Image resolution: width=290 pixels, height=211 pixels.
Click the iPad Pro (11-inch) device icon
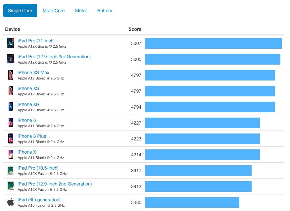coord(11,43)
